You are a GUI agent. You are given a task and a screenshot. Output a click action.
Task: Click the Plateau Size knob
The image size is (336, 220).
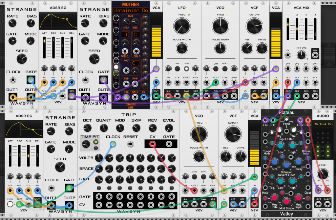click(x=275, y=162)
